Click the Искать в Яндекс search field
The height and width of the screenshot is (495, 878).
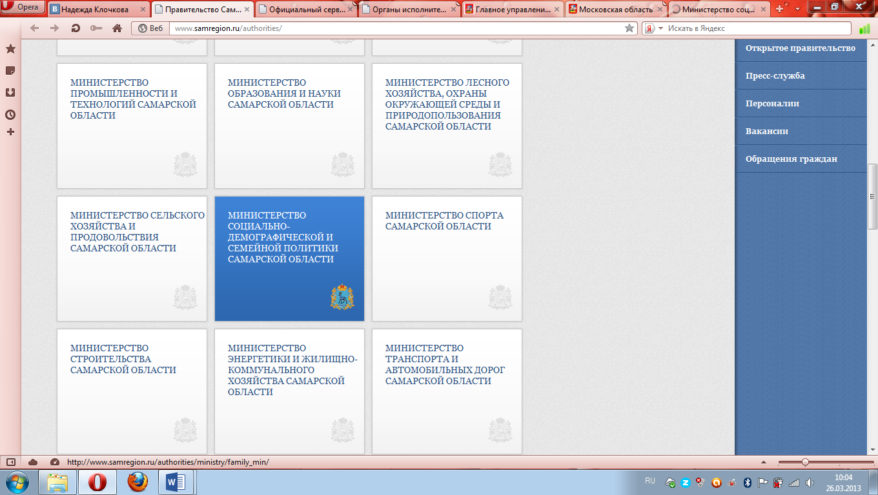point(758,28)
